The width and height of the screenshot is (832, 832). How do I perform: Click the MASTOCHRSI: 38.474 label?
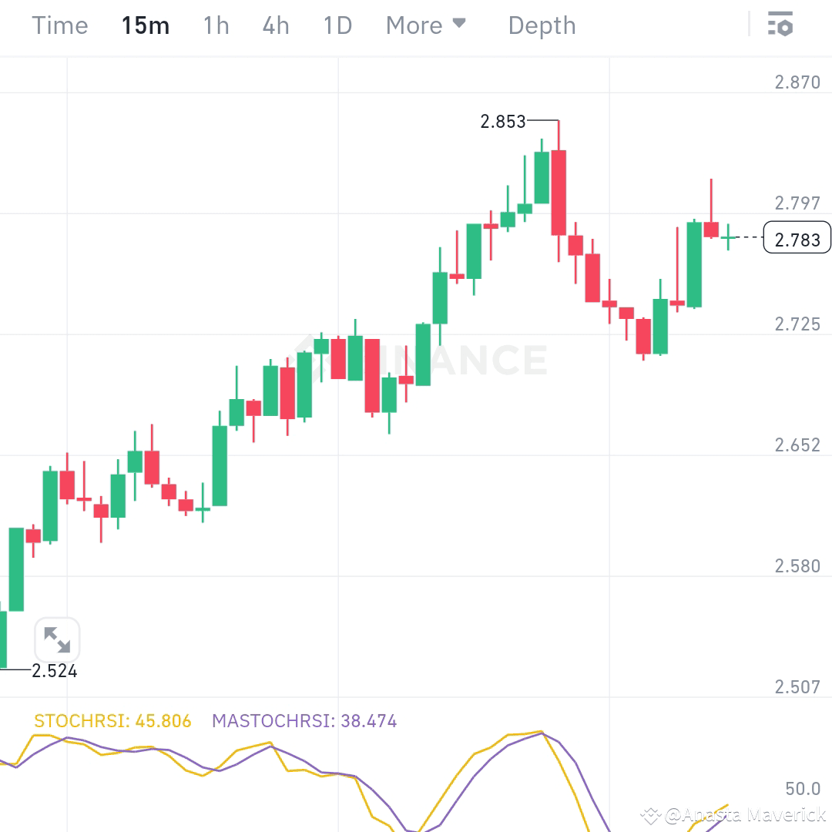click(304, 721)
